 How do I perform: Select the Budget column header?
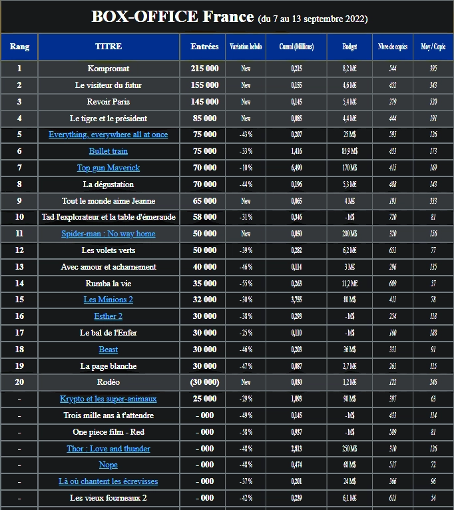coord(349,47)
